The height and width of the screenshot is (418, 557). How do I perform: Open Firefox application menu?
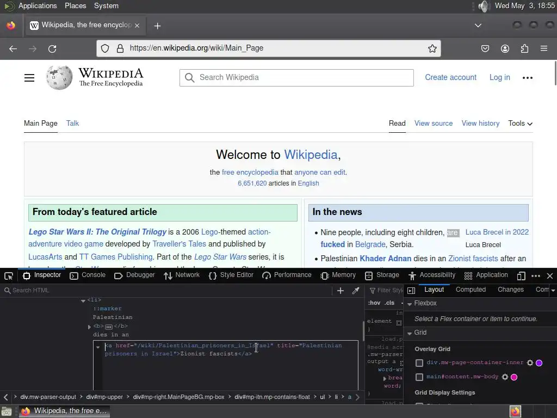click(x=544, y=48)
